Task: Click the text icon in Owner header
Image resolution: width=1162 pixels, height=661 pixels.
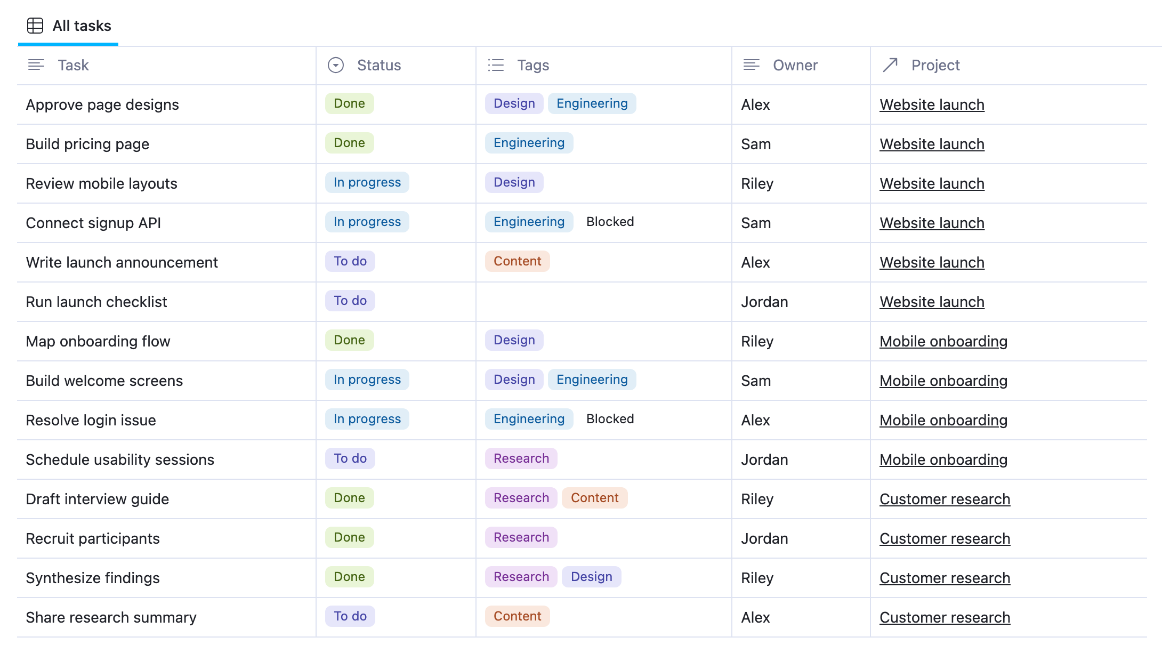Action: point(752,65)
